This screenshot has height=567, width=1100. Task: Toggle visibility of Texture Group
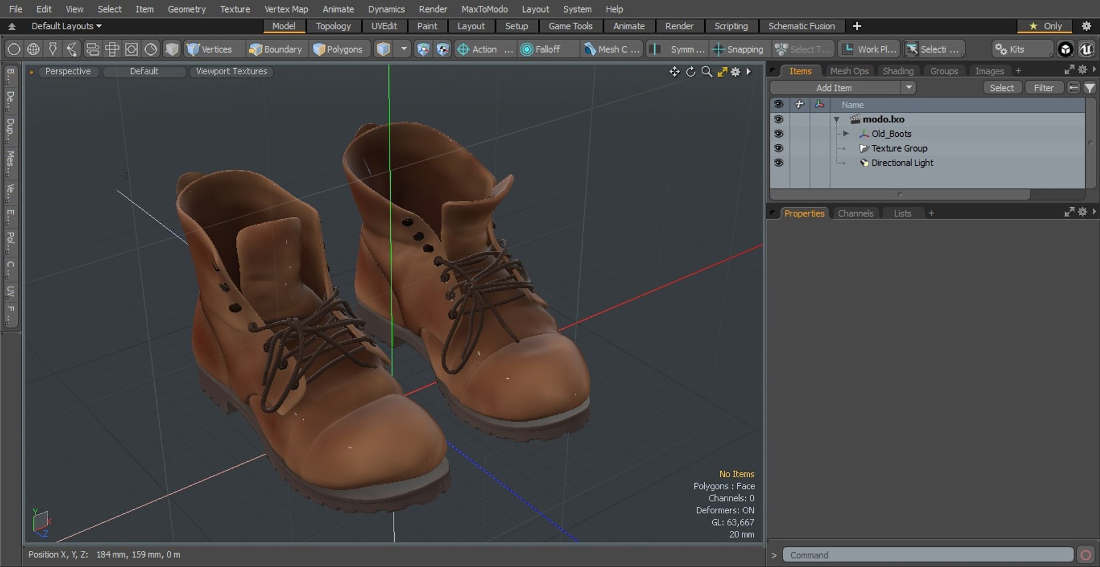778,148
